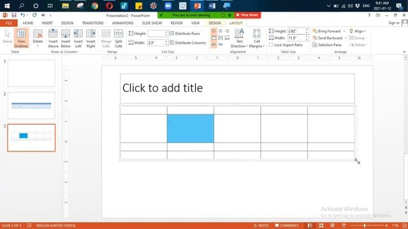Viewport: 408px width, 229px height.
Task: Click the Redo/Repeat icon
Action: [x=34, y=15]
